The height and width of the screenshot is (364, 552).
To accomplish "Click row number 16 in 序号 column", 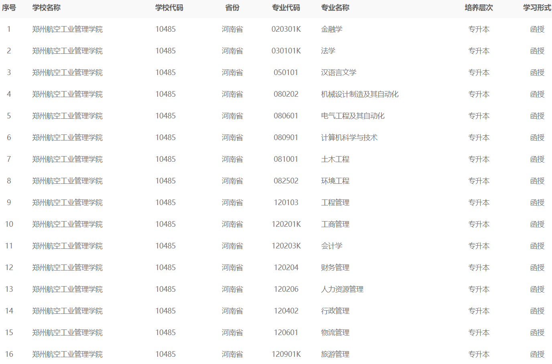I will 9,354.
